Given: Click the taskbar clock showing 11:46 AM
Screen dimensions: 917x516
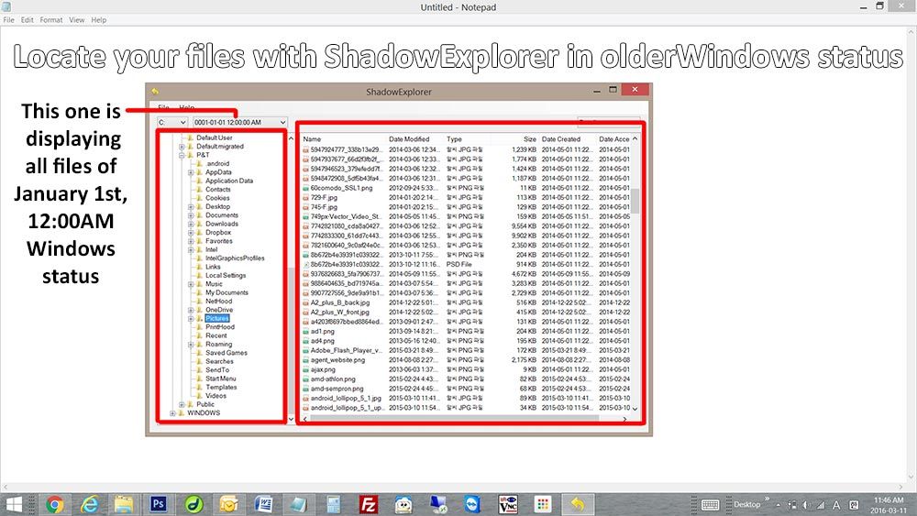Looking at the screenshot, I should pos(889,505).
